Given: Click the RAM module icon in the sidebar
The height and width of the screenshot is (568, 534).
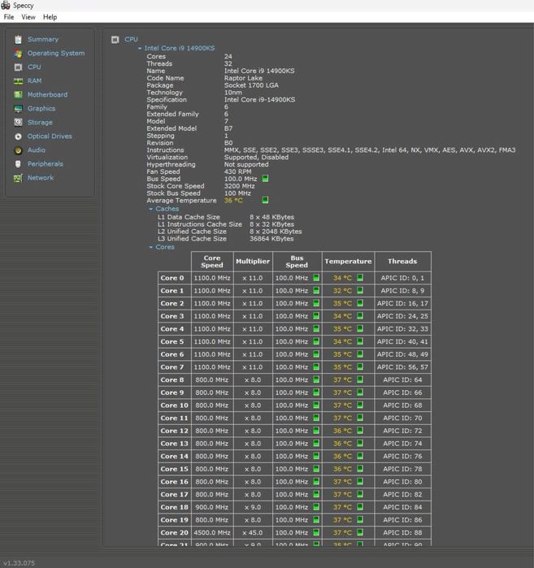Looking at the screenshot, I should click(x=18, y=81).
